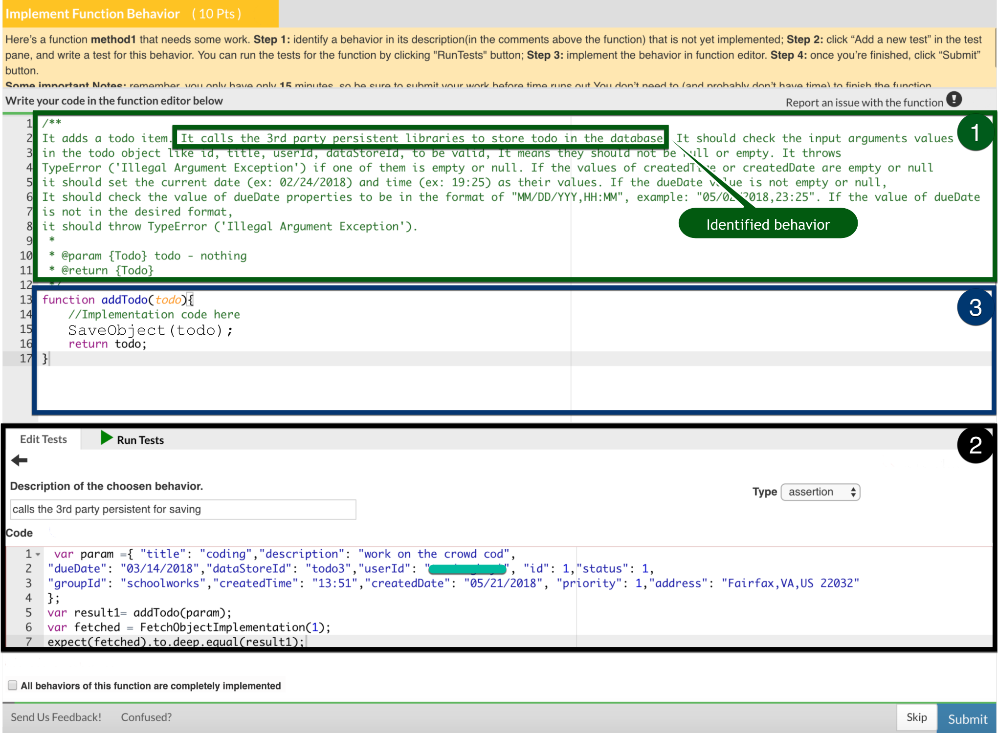
Task: Click the 'var result1= addTodo(param);' test line
Action: point(139,613)
